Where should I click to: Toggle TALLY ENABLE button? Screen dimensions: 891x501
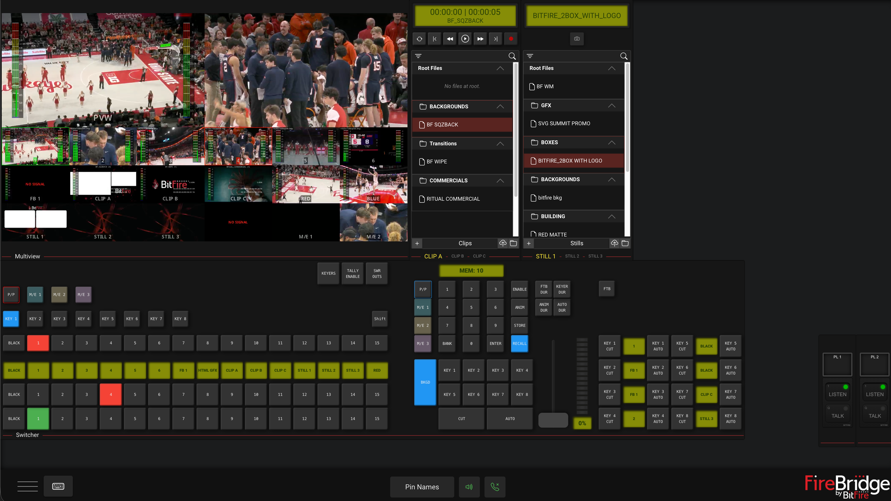click(353, 273)
